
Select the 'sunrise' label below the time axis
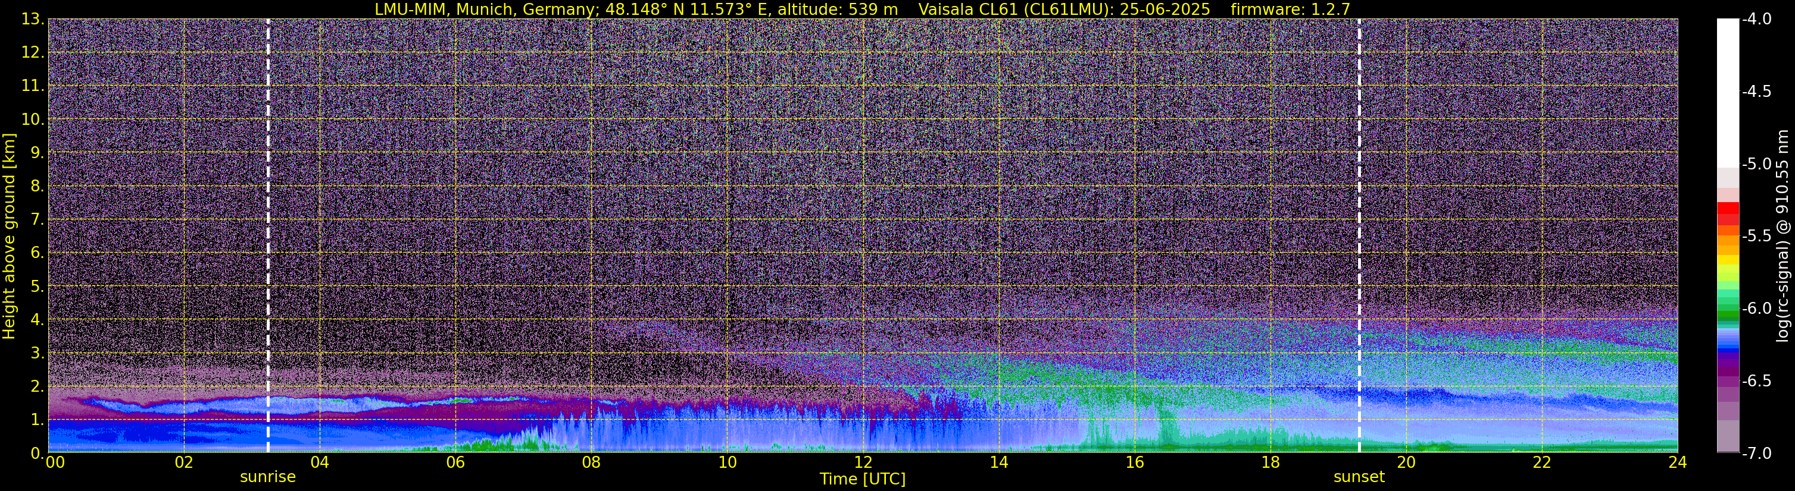[267, 477]
